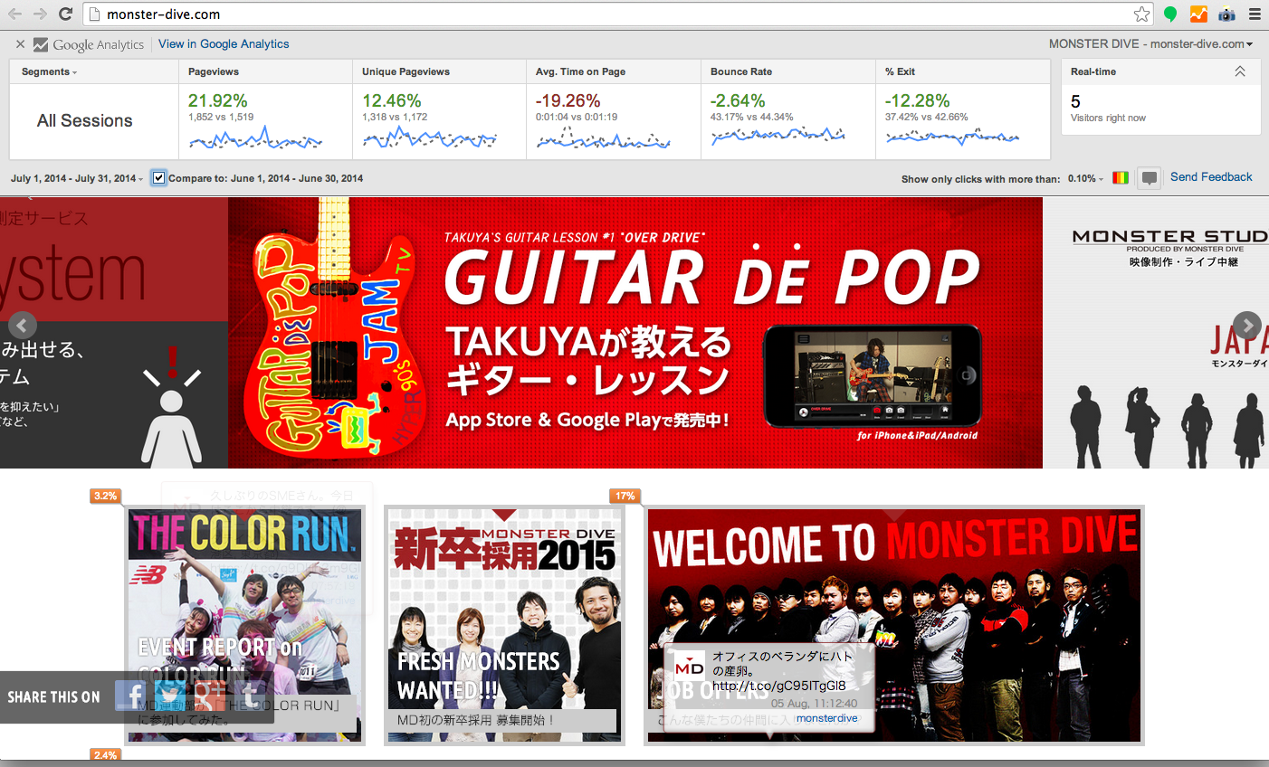The width and height of the screenshot is (1269, 767).
Task: Close the Google Analytics overlay bar
Action: point(20,43)
